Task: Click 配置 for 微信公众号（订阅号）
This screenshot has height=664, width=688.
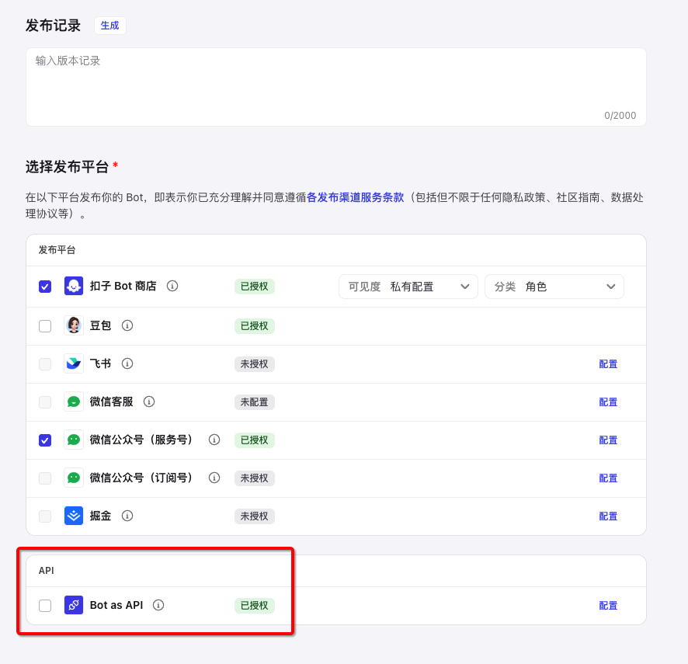Action: point(608,478)
